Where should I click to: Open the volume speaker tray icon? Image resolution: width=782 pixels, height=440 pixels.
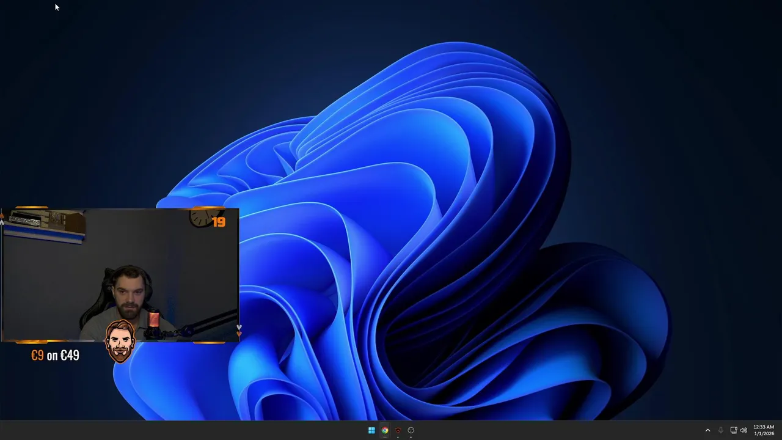tap(744, 430)
